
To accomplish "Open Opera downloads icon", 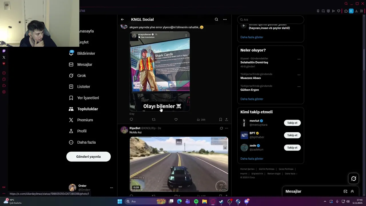I will click(x=356, y=11).
